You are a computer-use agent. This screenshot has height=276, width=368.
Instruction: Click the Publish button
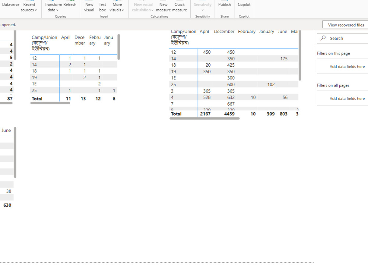click(x=224, y=5)
